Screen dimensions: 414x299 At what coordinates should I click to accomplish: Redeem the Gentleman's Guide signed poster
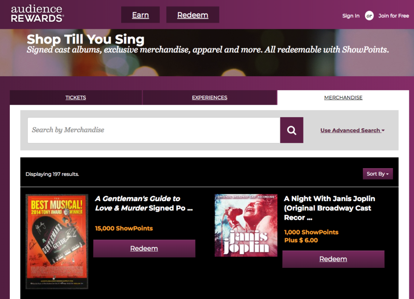(x=144, y=248)
